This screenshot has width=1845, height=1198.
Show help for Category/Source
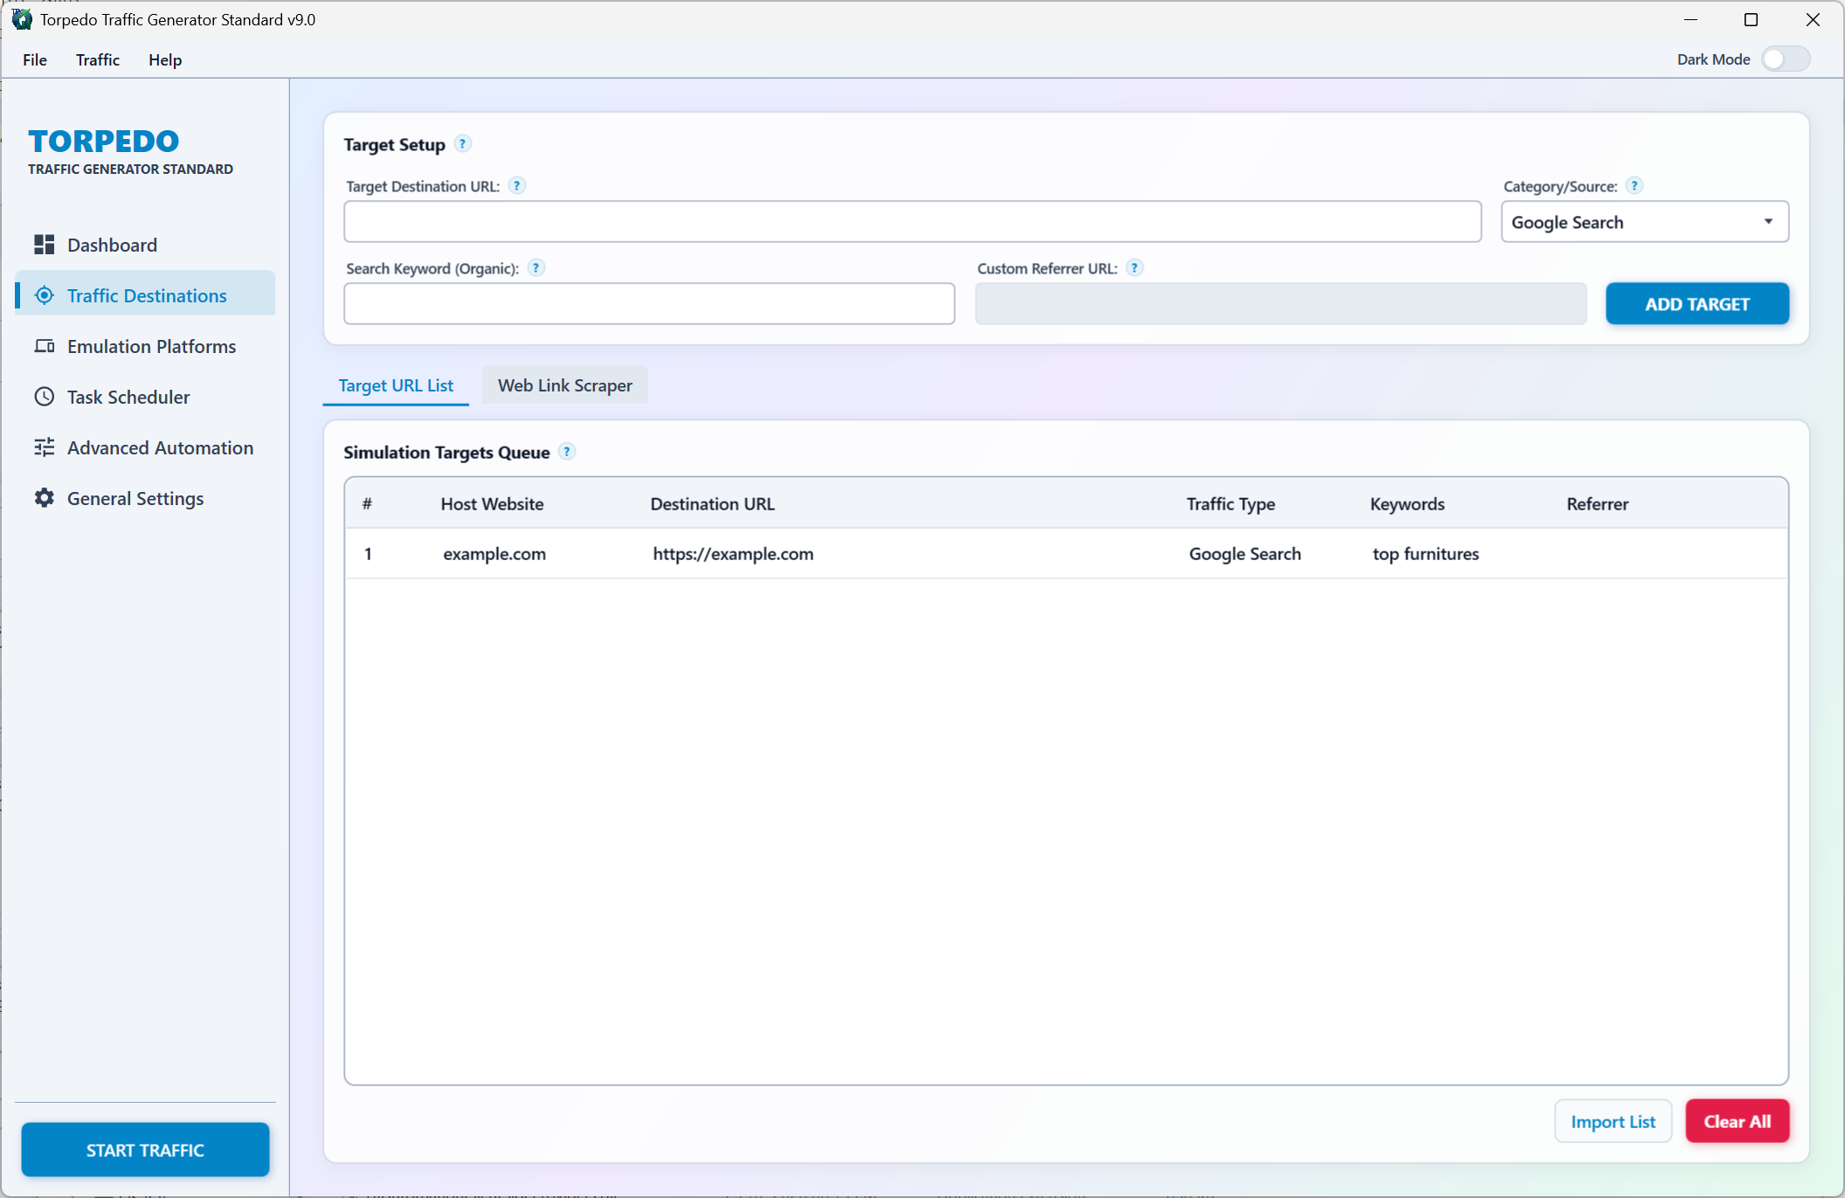1634,185
